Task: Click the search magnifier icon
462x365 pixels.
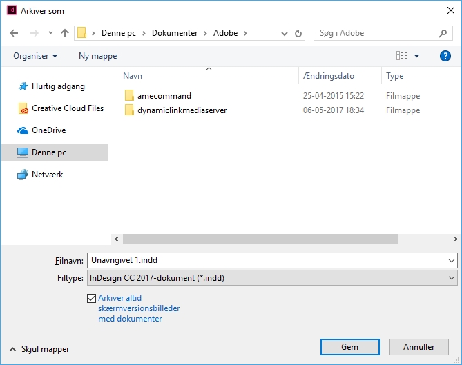Action: [x=443, y=33]
